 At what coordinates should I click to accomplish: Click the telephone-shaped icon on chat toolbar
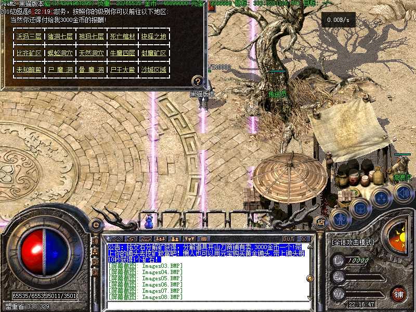coord(146,239)
